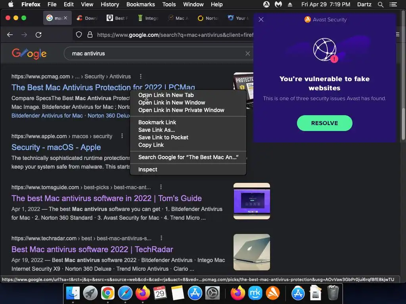Open the Avast Security Dock icon

pos(273,293)
